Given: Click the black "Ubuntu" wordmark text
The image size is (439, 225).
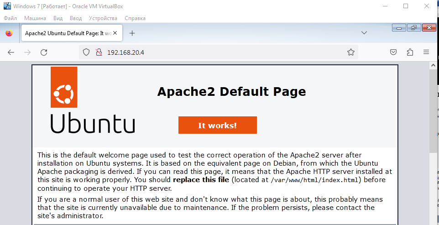Looking at the screenshot, I should 93,123.
